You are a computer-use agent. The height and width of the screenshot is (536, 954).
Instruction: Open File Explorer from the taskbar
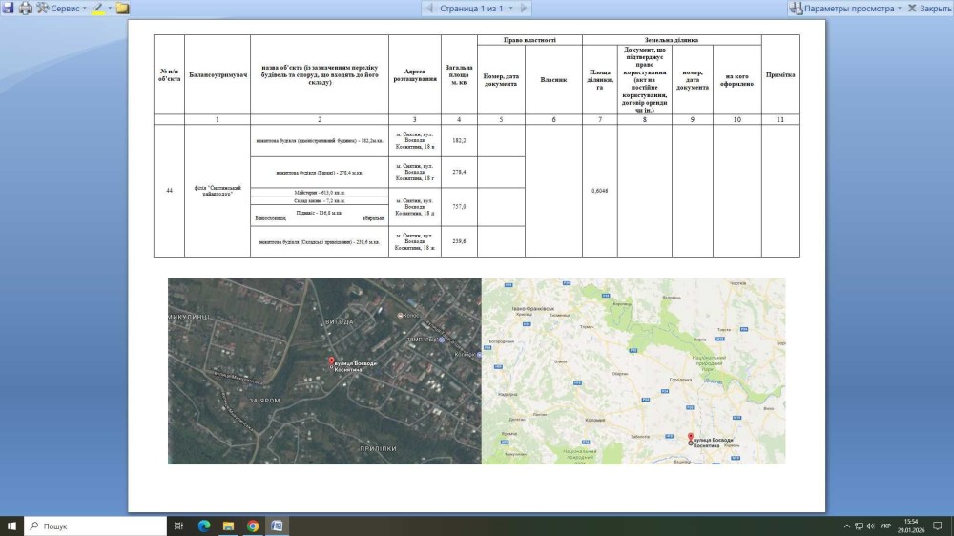tap(228, 526)
